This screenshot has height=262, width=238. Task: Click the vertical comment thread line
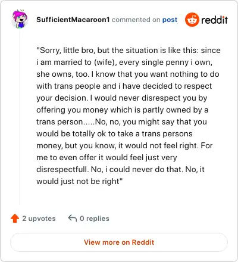coord(20,117)
